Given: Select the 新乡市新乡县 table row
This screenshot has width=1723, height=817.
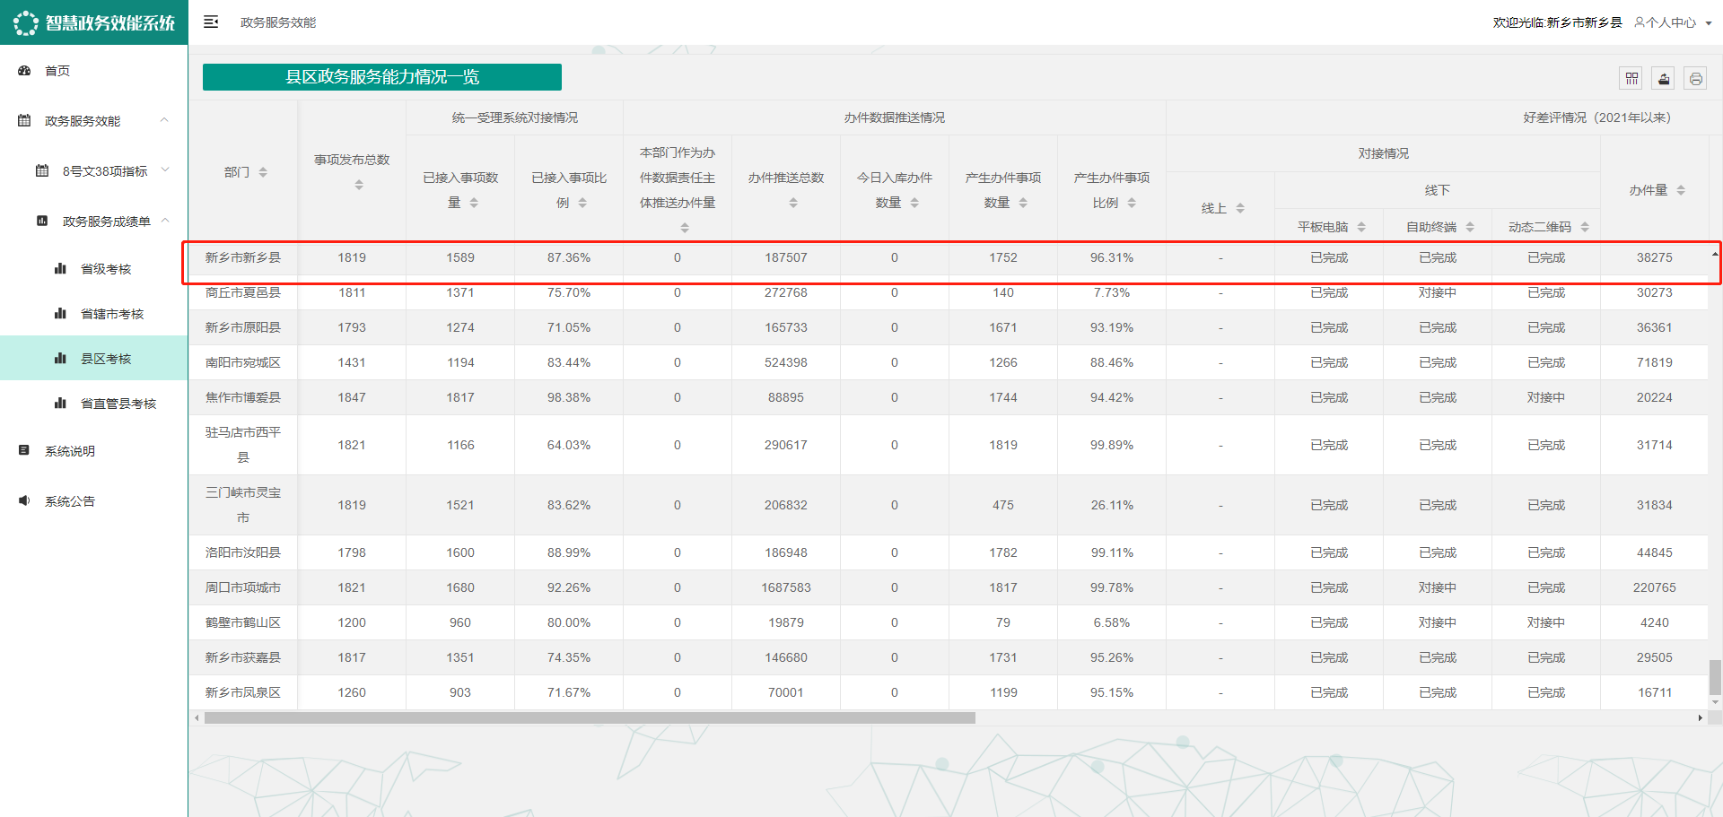Looking at the screenshot, I should (x=243, y=258).
